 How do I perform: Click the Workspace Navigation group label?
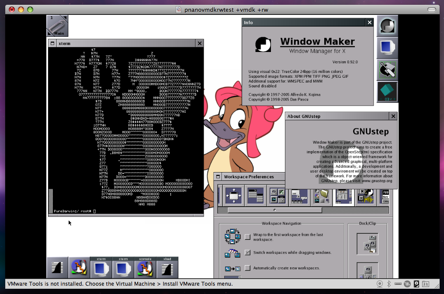coord(281,223)
